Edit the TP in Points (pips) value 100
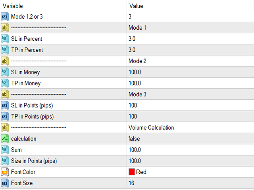 tap(190, 117)
